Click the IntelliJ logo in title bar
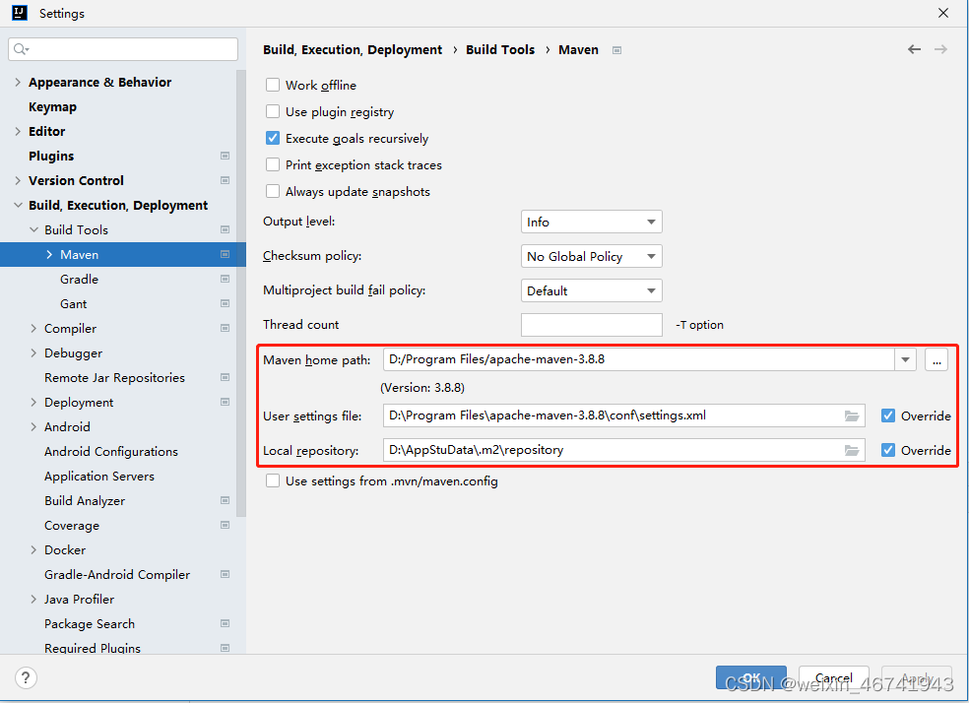Image resolution: width=969 pixels, height=703 pixels. [x=20, y=13]
